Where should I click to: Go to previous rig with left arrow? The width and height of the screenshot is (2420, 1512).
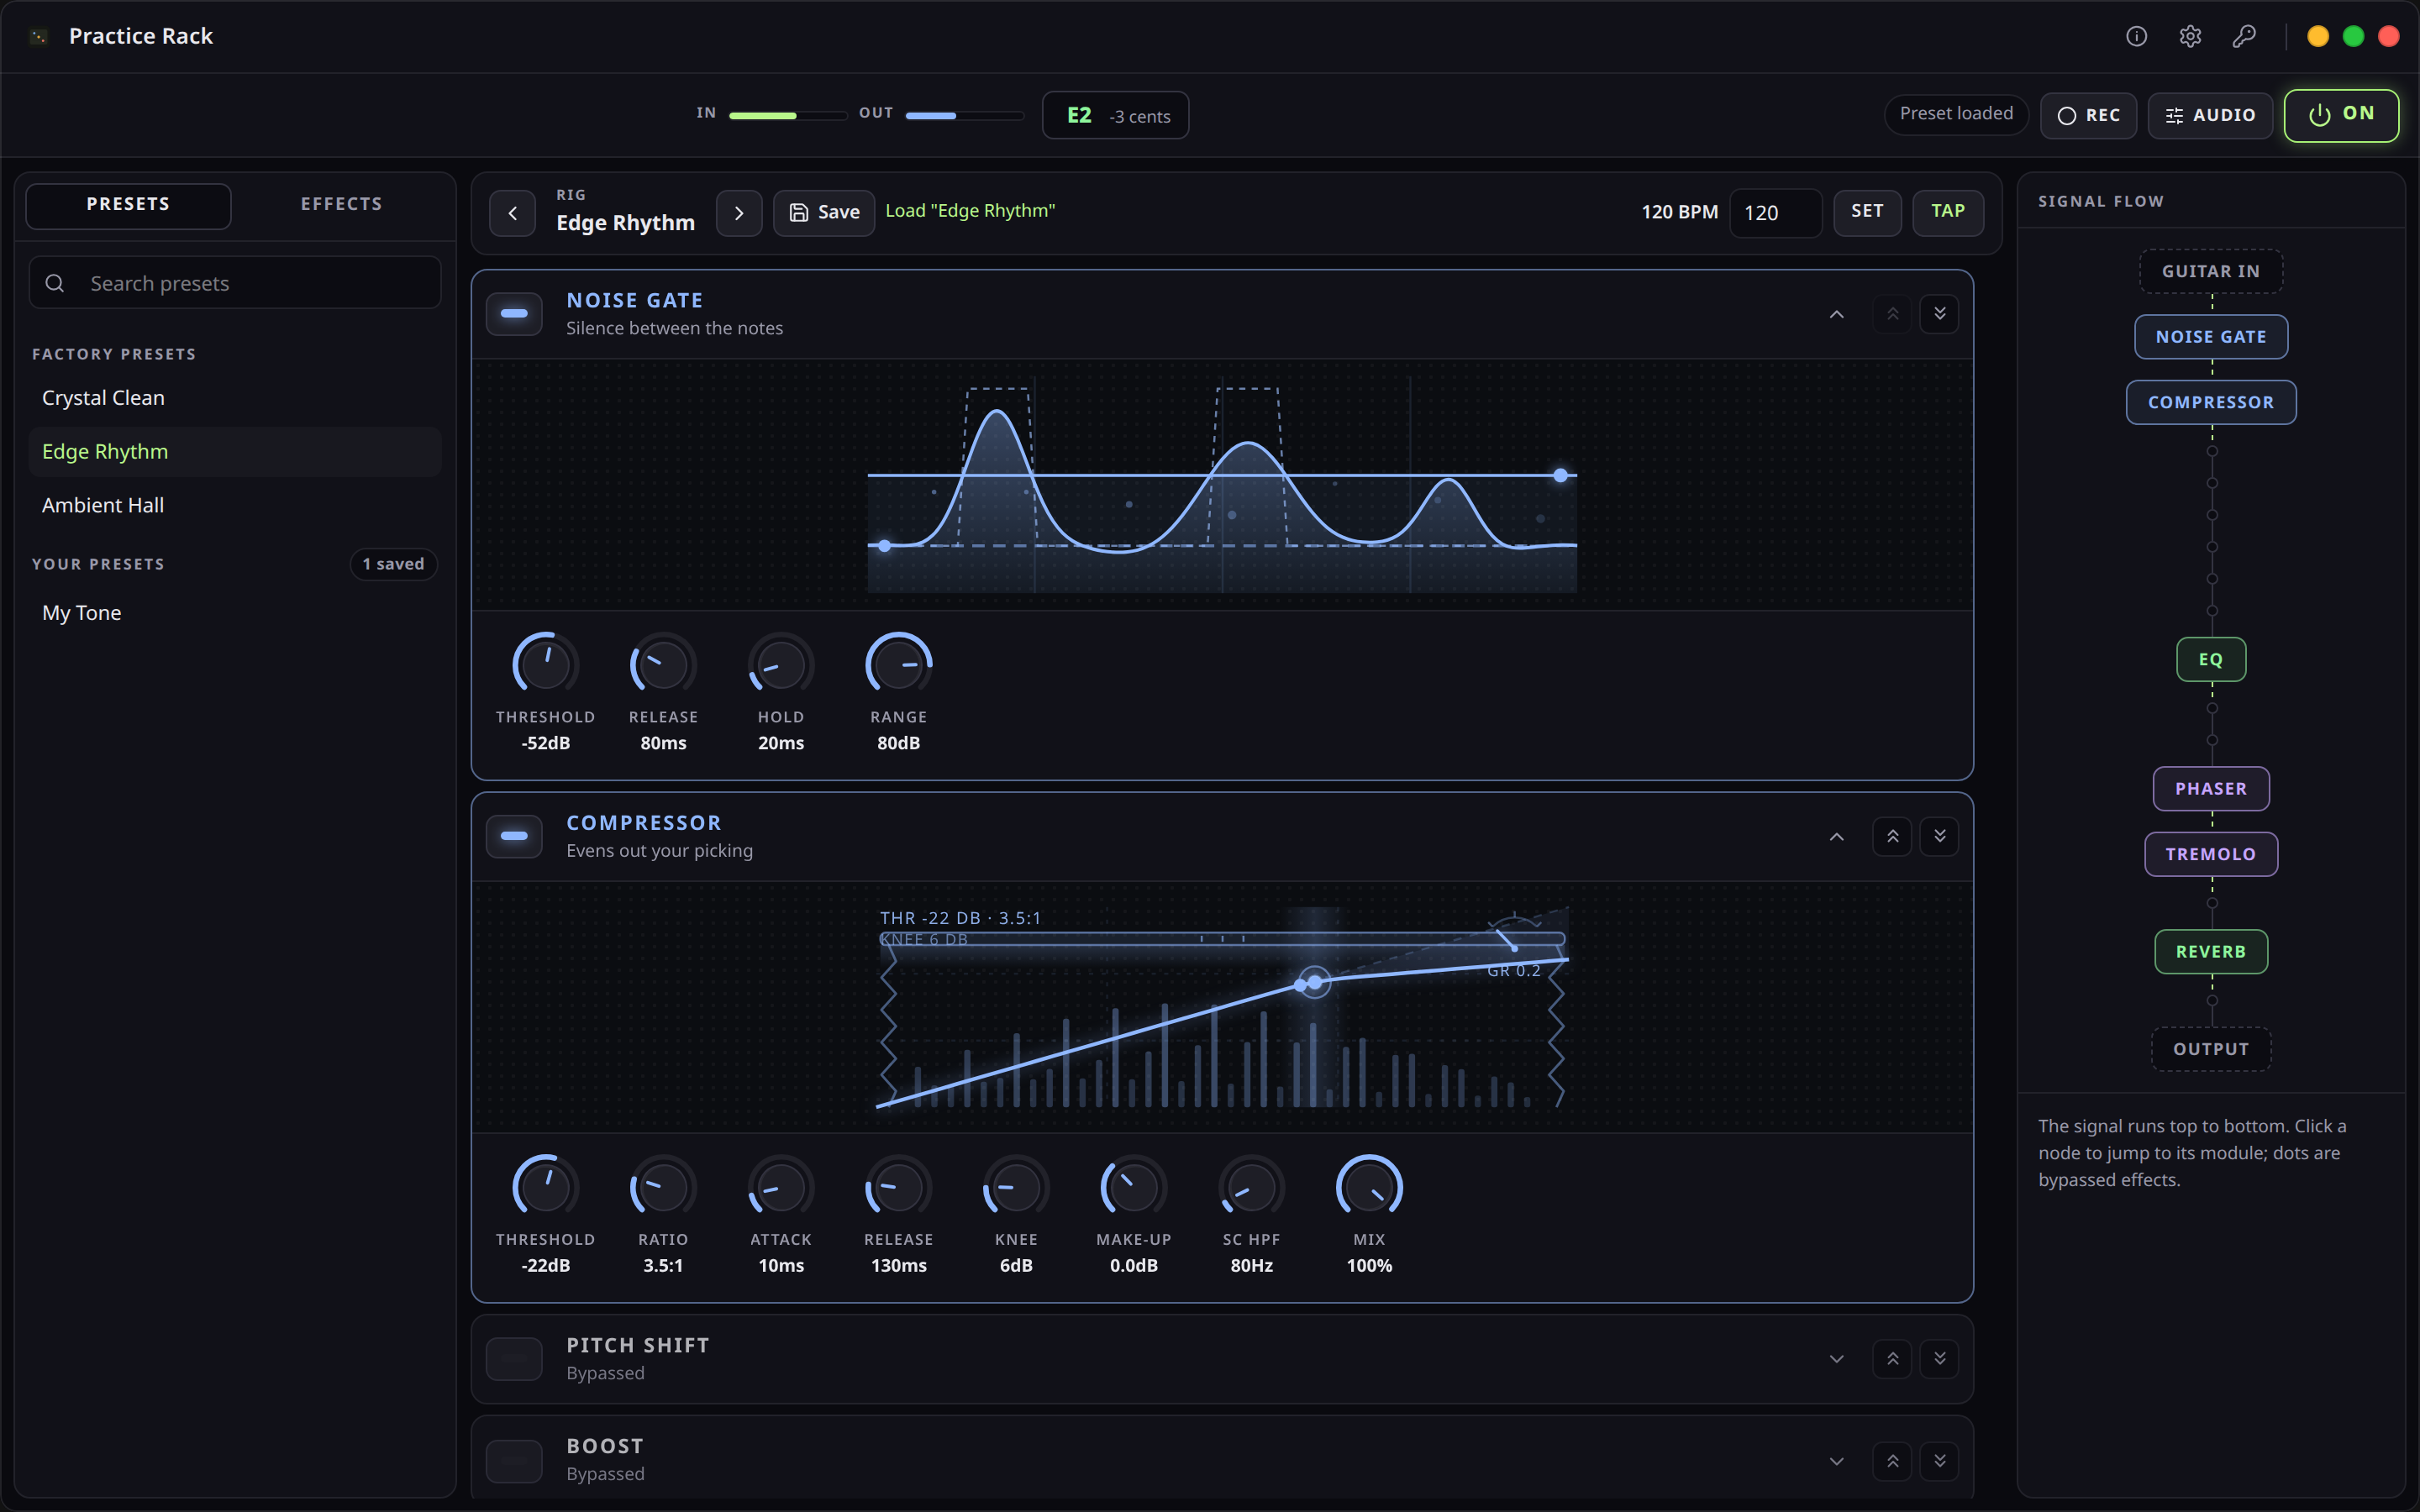[x=513, y=213]
